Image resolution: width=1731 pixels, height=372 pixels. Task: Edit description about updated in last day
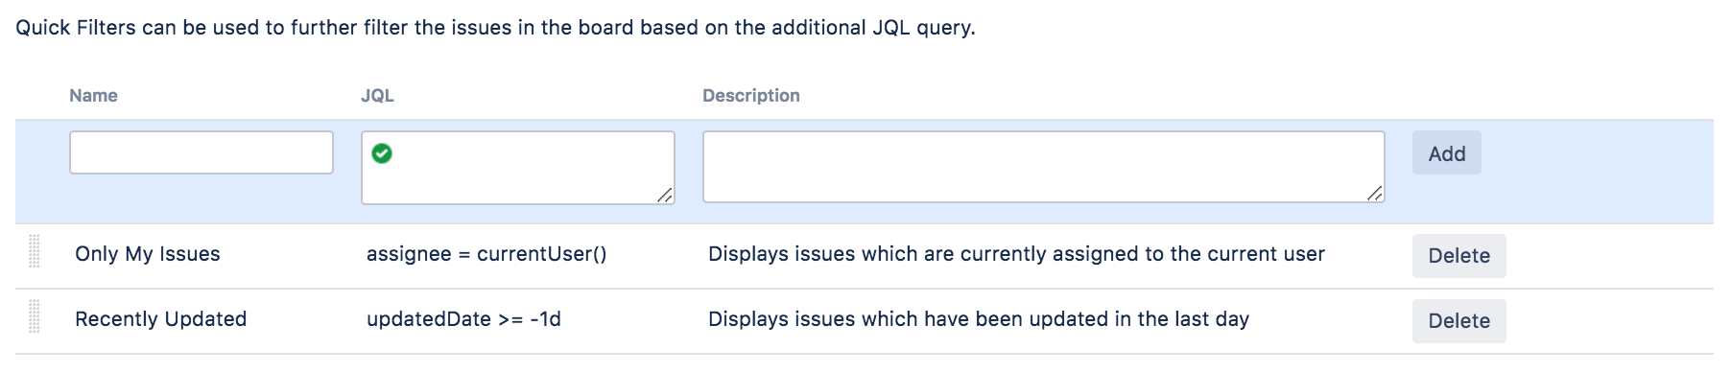point(979,319)
